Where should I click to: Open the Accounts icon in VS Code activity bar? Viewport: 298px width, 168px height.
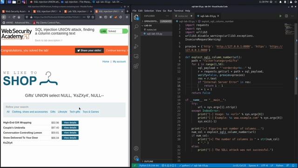coord(136,148)
